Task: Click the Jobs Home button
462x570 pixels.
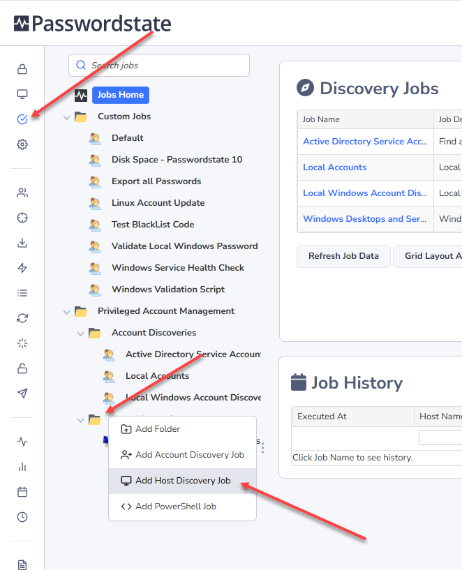Action: pyautogui.click(x=121, y=95)
